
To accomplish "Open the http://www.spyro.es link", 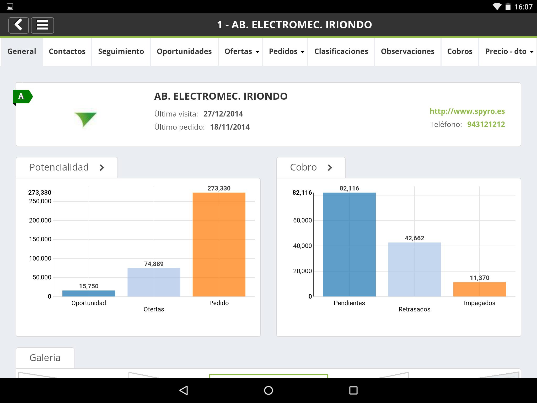I will tap(467, 111).
